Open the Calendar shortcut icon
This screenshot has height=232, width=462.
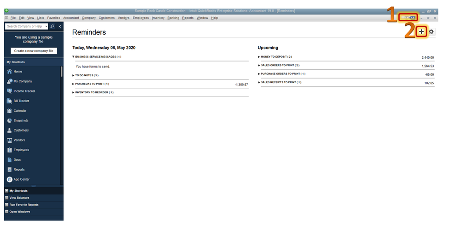coord(9,111)
